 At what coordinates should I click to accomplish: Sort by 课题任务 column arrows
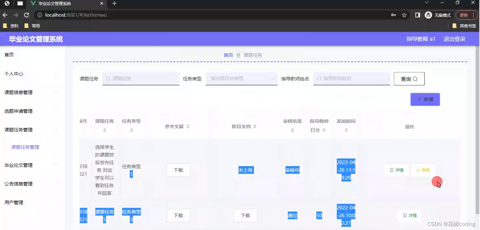[105, 130]
